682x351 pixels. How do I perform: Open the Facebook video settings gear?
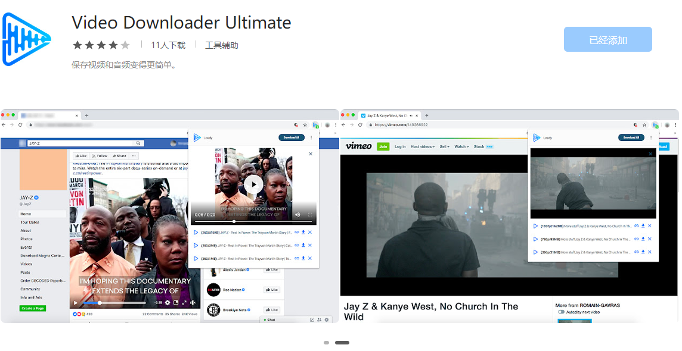pos(168,303)
